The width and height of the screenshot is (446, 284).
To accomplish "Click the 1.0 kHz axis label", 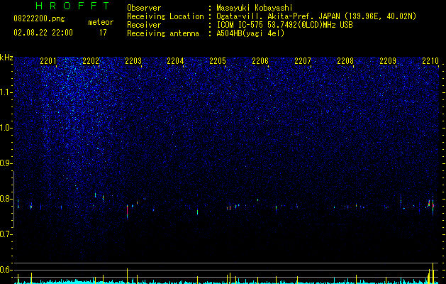I will [x=6, y=128].
